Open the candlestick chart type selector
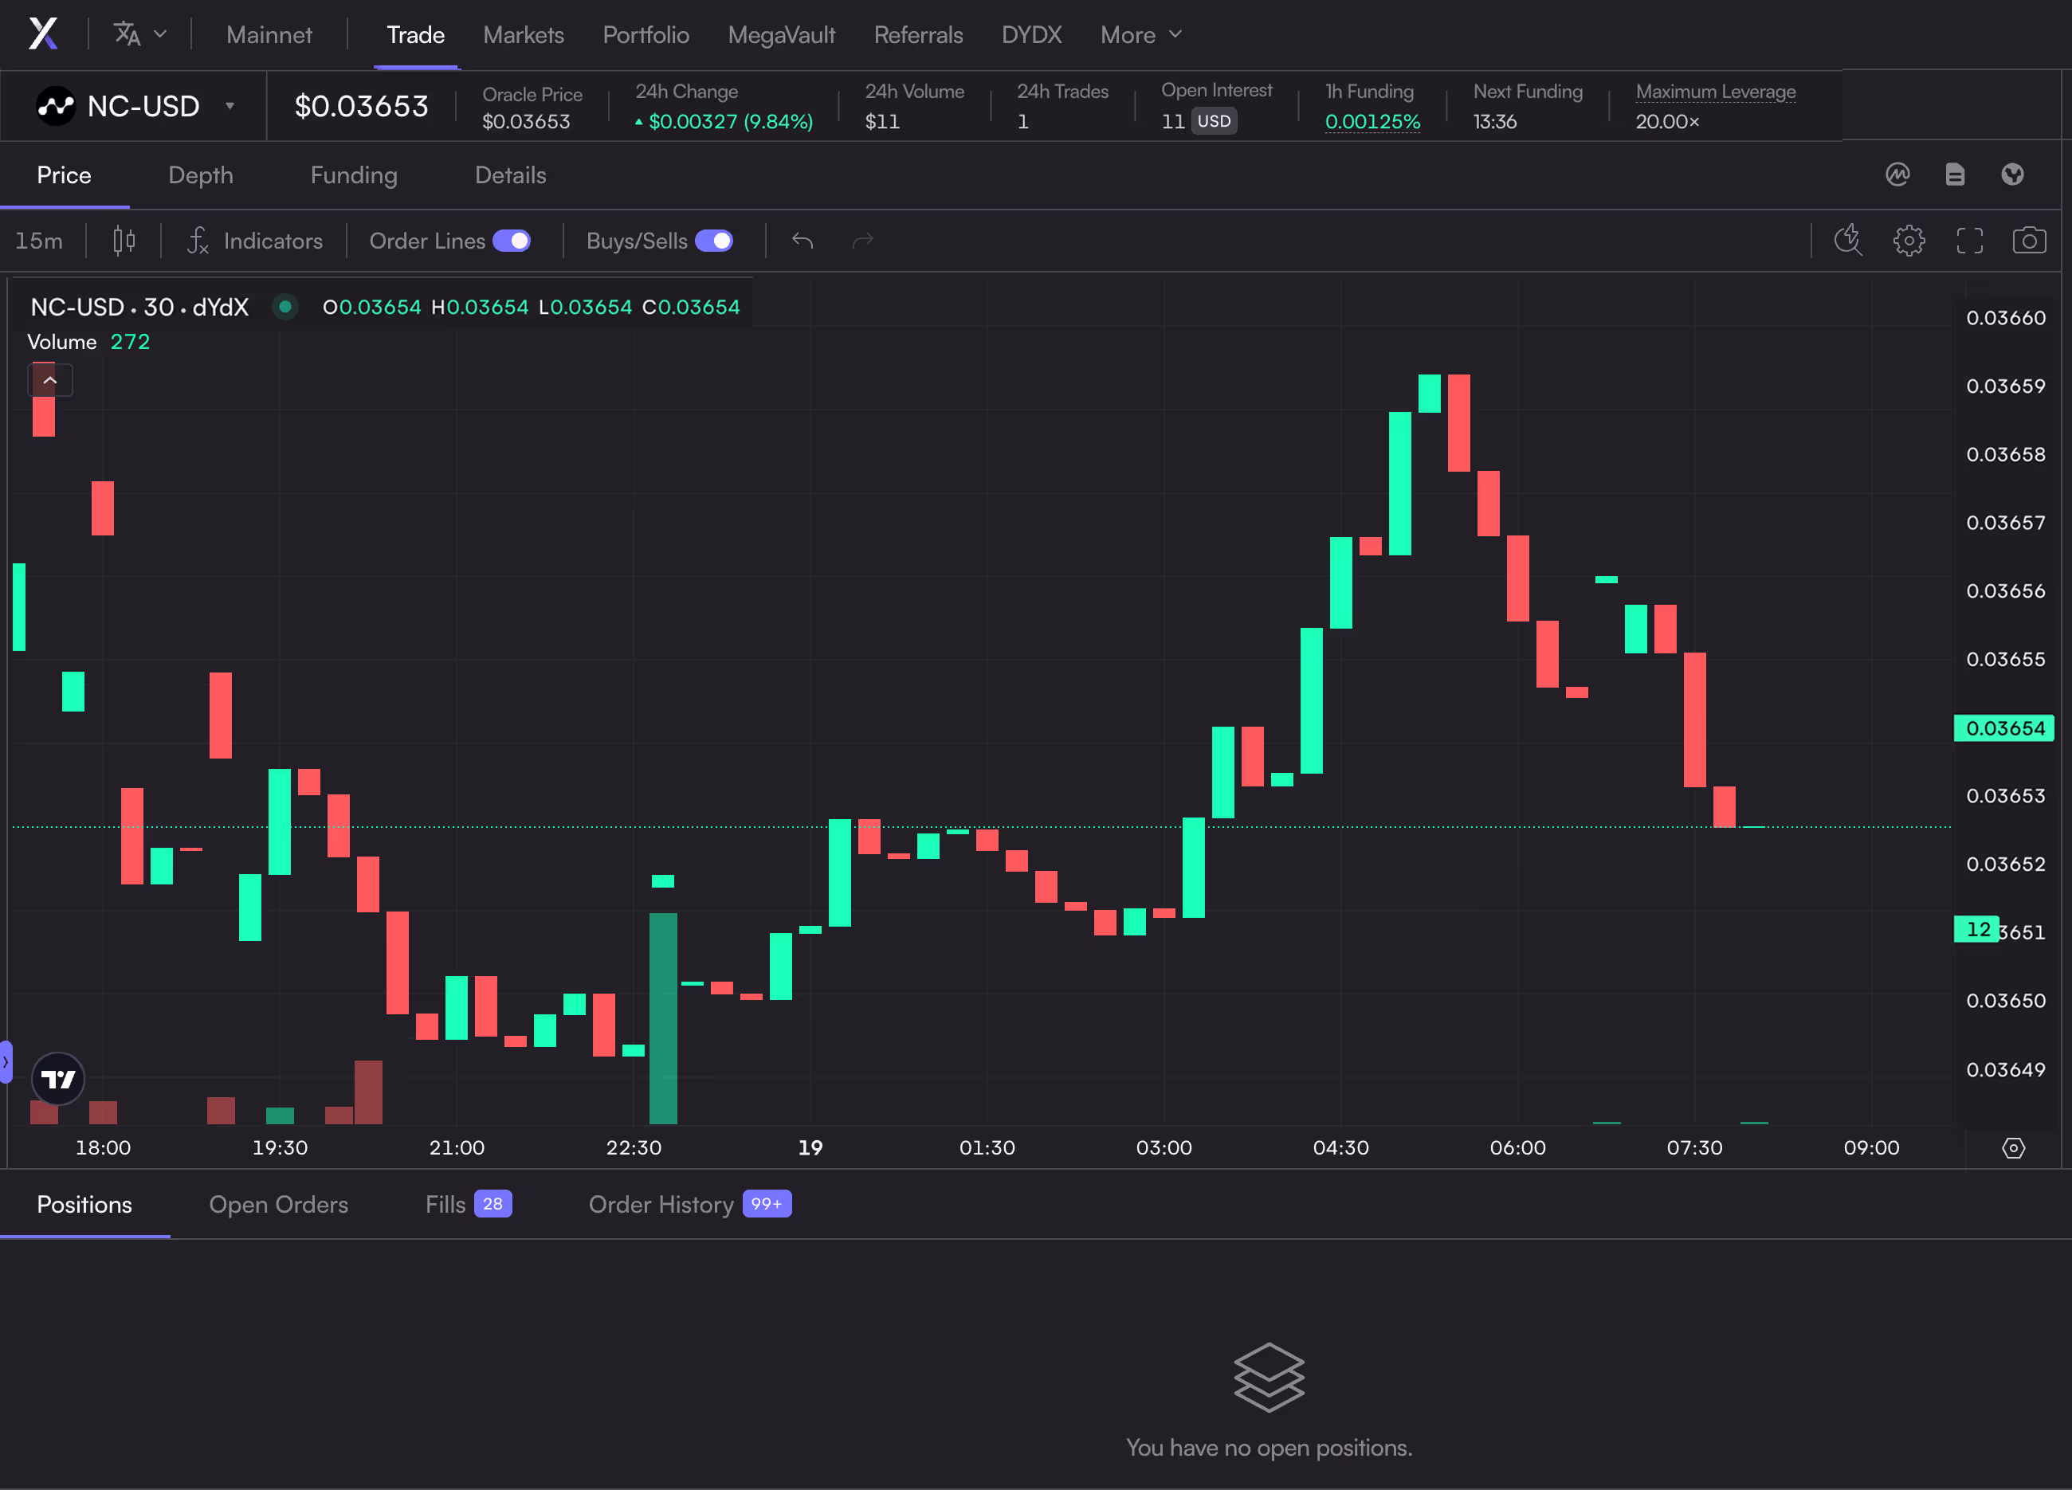This screenshot has width=2072, height=1490. 124,241
